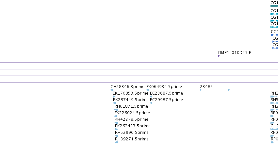
Task: Click the EC23687.5prime arrow marker
Action: (151, 97)
